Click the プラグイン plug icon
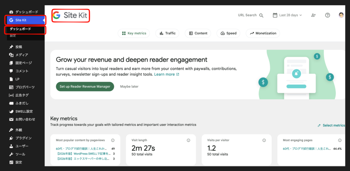Viewport: 350px width, 171px height. click(x=11, y=138)
